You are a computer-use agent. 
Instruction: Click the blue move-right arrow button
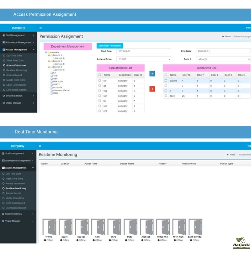click(152, 74)
